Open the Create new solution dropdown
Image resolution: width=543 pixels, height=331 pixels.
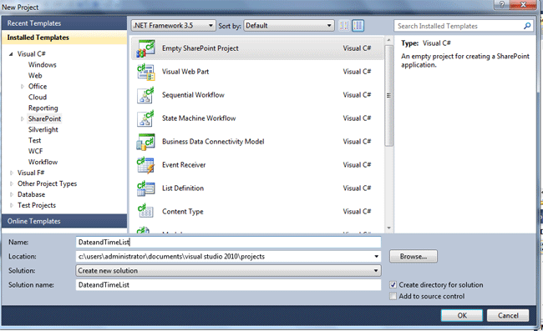pyautogui.click(x=228, y=270)
